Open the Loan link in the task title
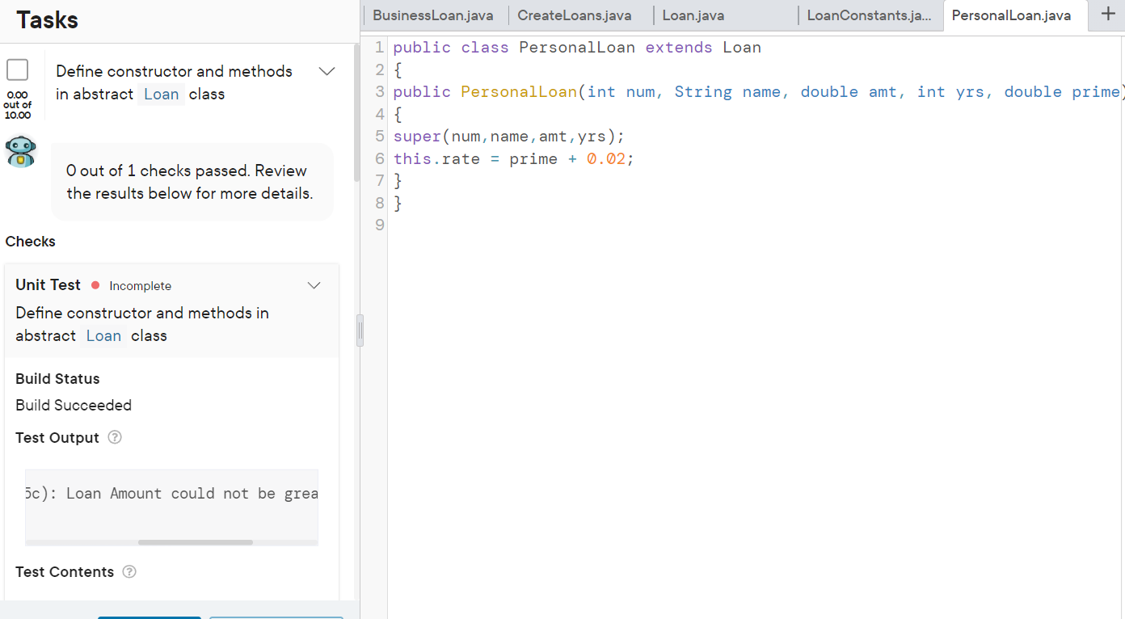Viewport: 1125px width, 619px height. 162,94
